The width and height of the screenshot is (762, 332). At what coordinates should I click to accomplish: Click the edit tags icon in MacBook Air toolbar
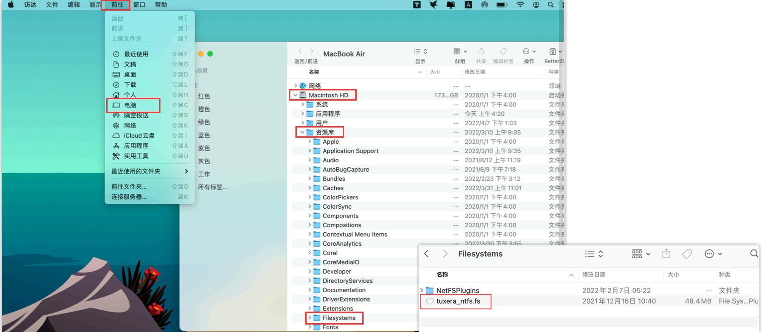(x=503, y=51)
